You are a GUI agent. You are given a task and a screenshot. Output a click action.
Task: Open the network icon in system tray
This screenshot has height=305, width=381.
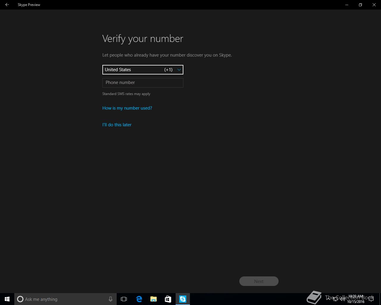(x=335, y=299)
